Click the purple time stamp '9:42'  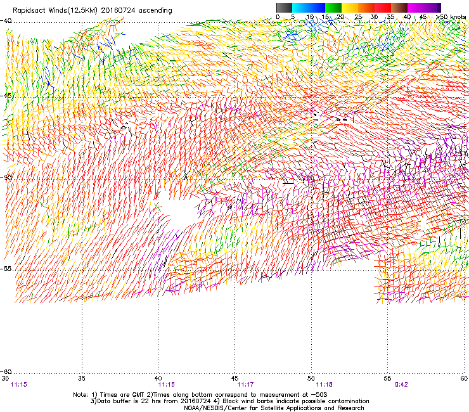tap(401, 385)
